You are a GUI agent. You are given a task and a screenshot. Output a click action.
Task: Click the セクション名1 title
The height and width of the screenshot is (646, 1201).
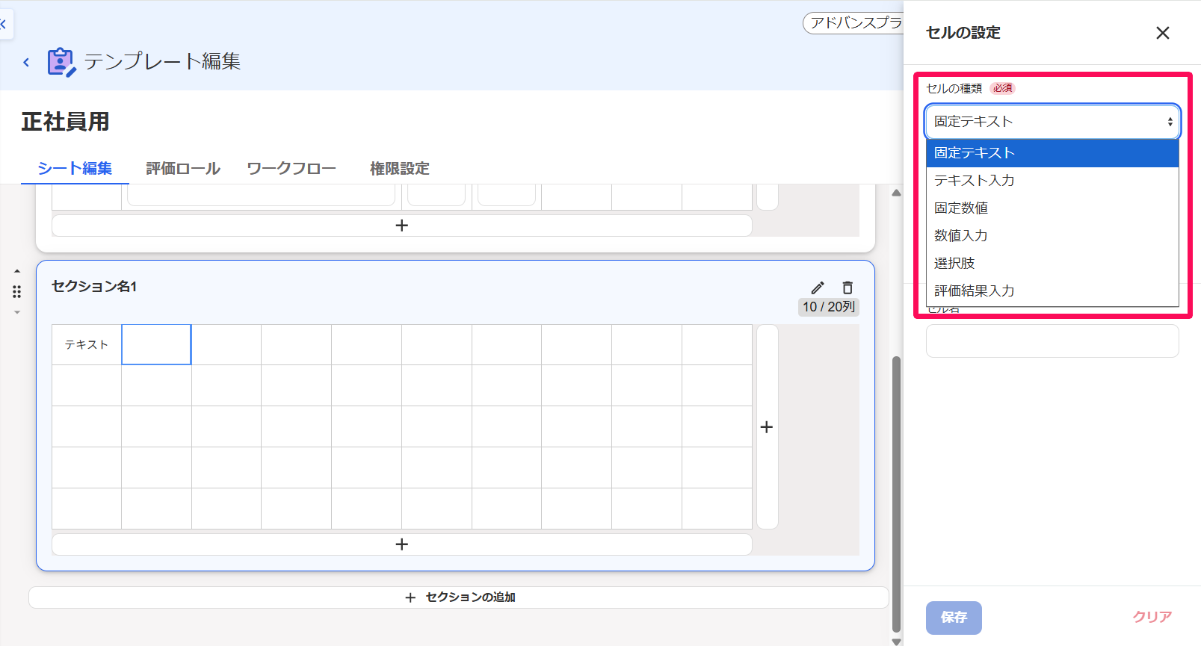point(94,287)
